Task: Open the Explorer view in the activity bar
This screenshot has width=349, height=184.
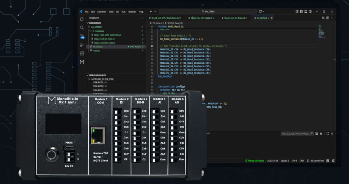Action: tap(82, 19)
